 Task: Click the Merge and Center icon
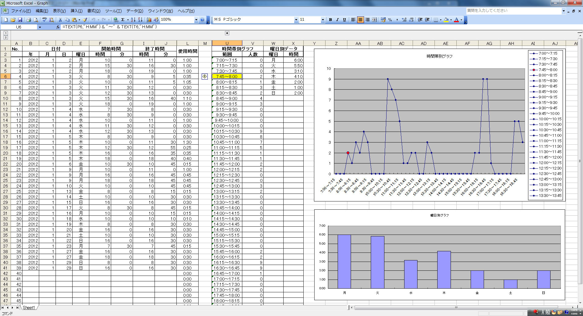click(375, 20)
